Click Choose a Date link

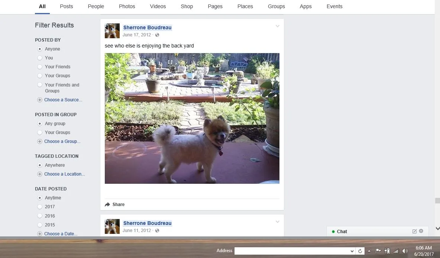coord(61,234)
